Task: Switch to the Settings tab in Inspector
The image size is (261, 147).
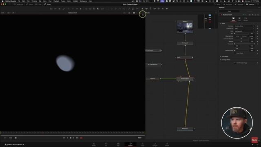Action: 246,19
